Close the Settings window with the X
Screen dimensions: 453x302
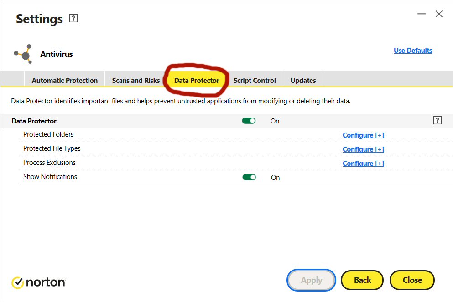click(439, 14)
